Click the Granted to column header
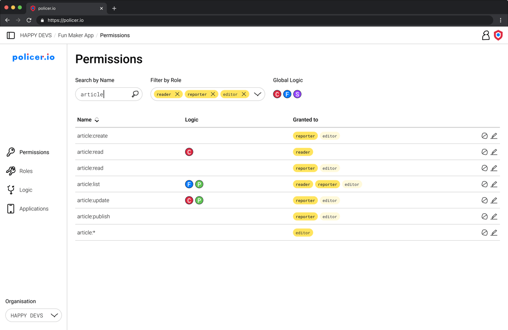Viewport: 508px width, 330px height. coord(306,120)
